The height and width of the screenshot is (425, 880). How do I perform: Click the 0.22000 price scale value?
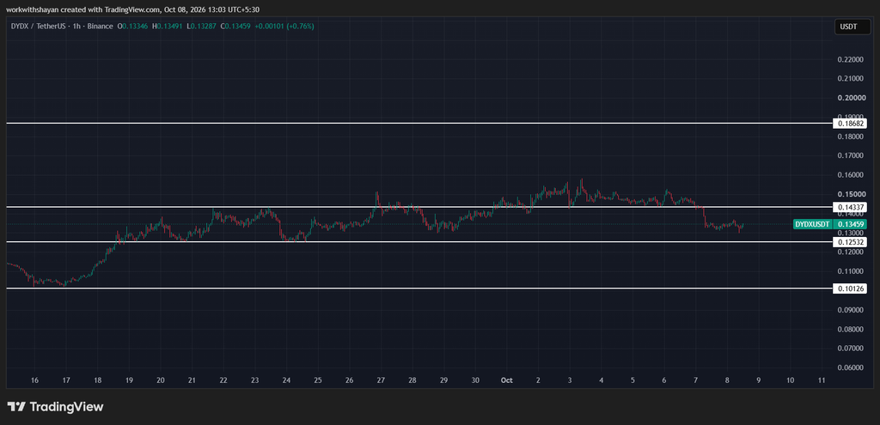851,59
